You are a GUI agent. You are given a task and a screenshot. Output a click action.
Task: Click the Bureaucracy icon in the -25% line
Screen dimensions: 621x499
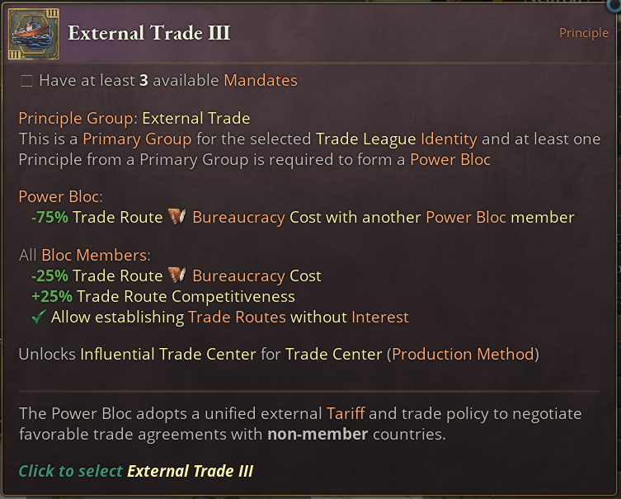click(176, 276)
